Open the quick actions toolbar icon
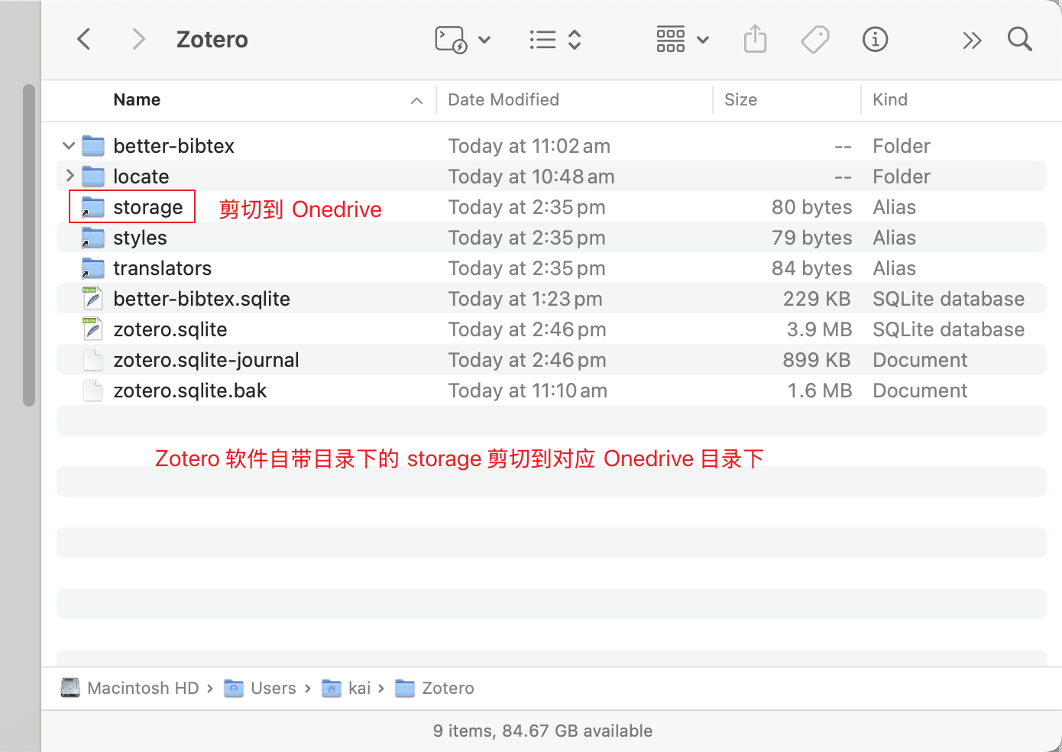 point(451,40)
